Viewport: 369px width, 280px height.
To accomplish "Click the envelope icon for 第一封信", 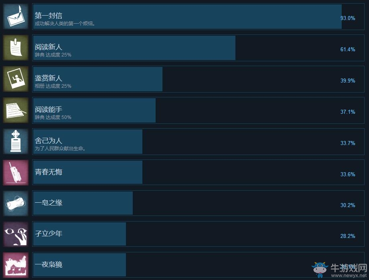I will click(x=16, y=17).
